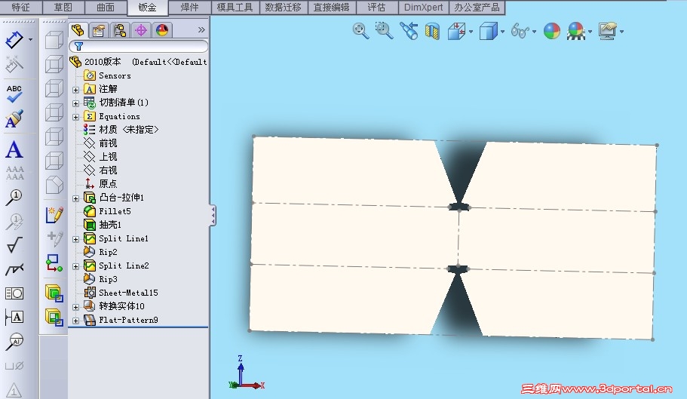Open the Display Style dropdown arrow
687x399 pixels.
pos(502,32)
